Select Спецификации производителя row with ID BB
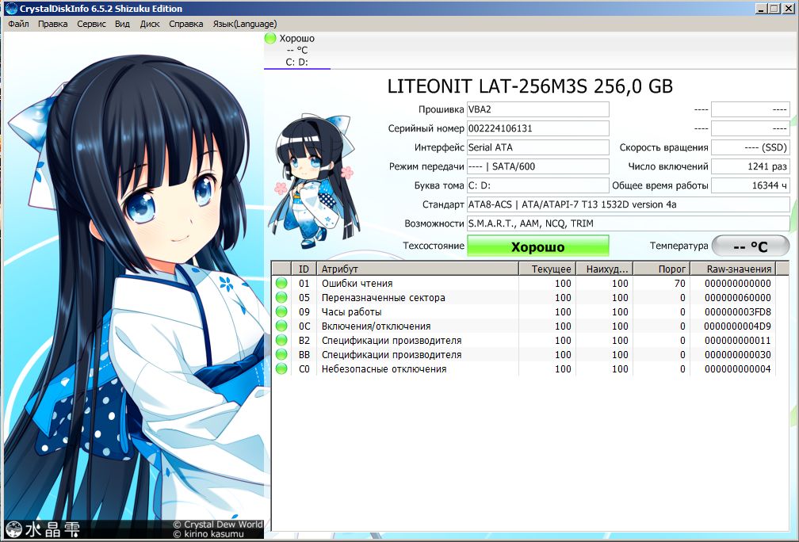799x542 pixels. (392, 354)
